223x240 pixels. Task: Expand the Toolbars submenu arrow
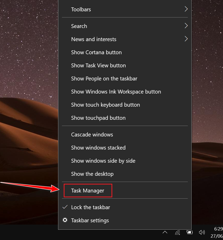tap(186, 9)
